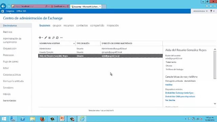This screenshot has width=217, height=122.
Task: Click the browser tools gear icon
Action: tap(215, 6)
